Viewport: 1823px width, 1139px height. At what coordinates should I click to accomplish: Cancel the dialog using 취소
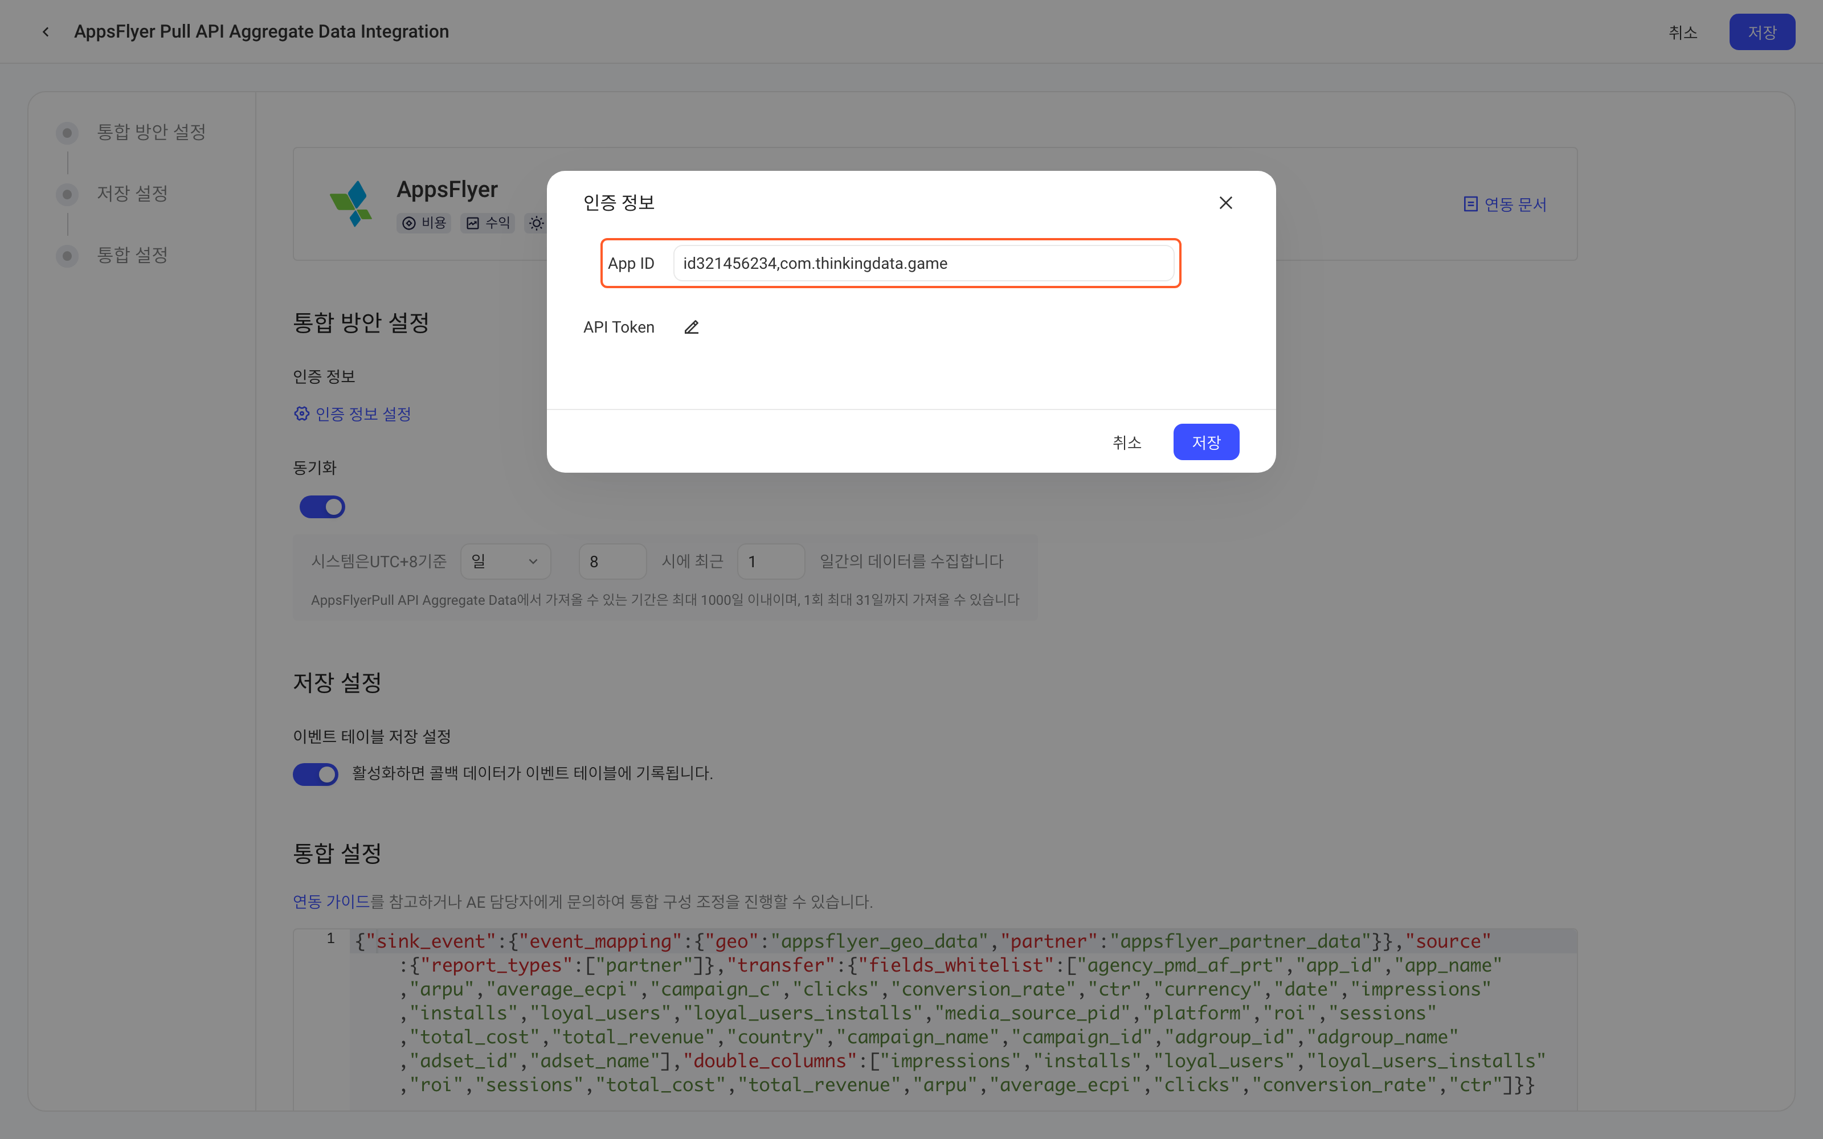(1126, 442)
